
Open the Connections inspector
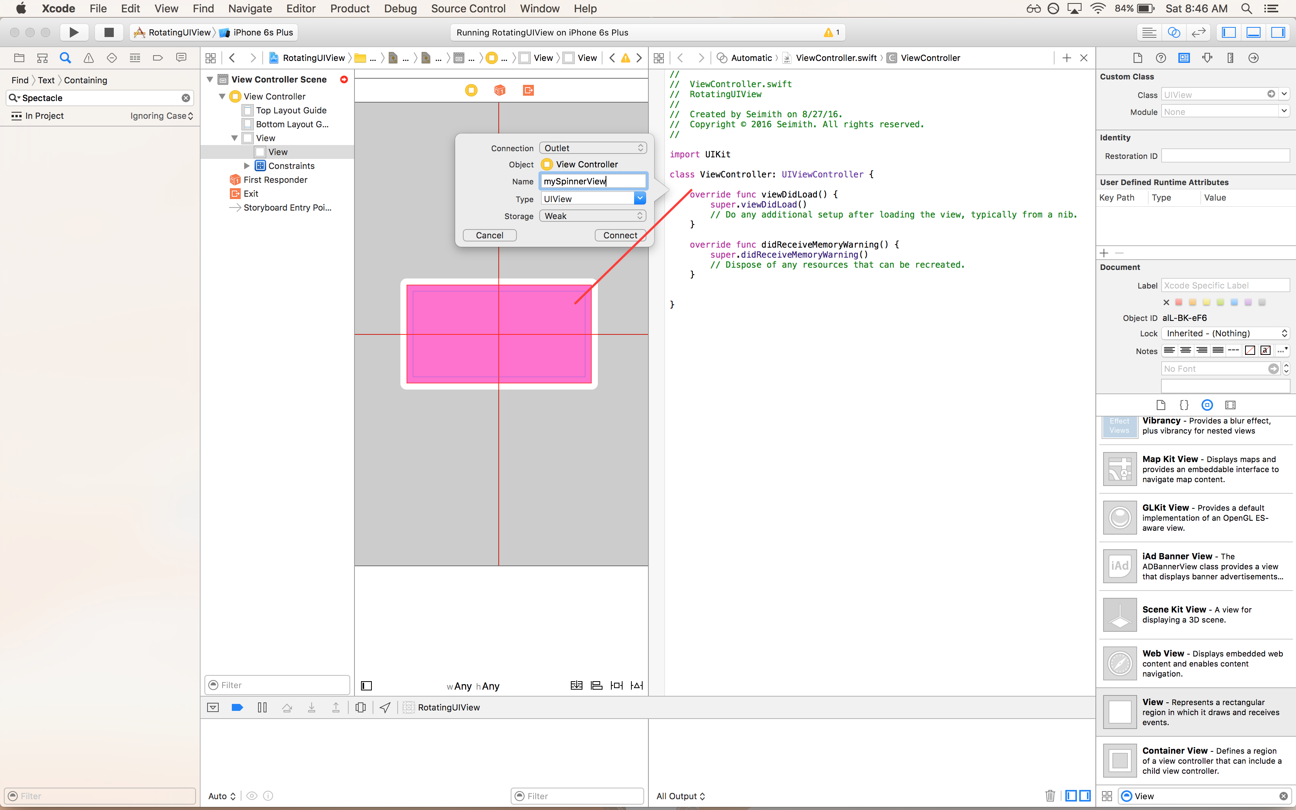point(1253,58)
